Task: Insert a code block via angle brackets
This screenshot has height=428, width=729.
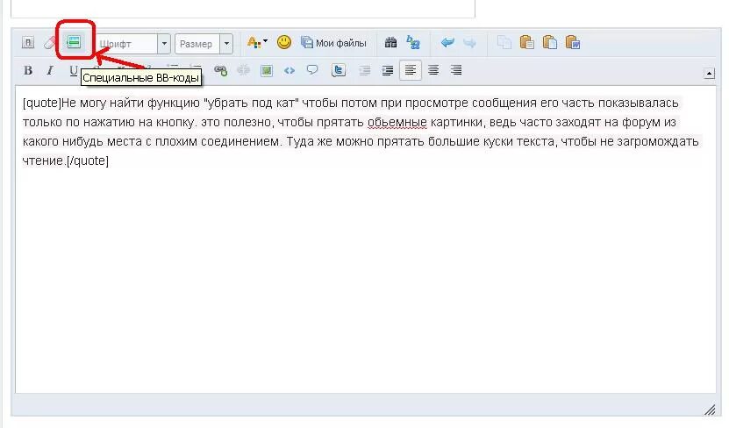Action: [x=289, y=71]
